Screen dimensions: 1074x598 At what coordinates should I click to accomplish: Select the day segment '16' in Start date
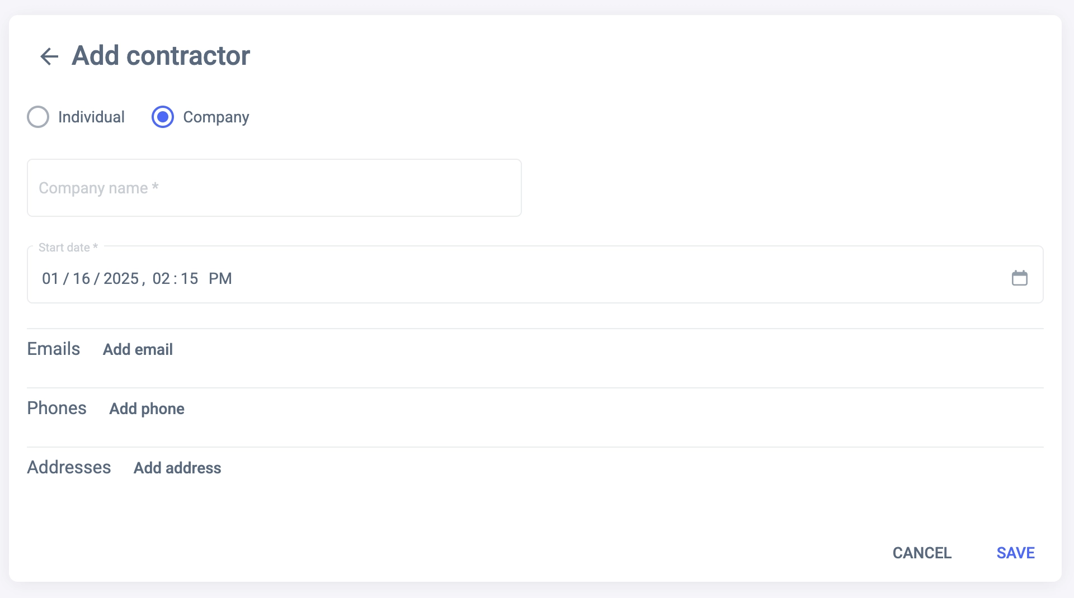pos(82,278)
